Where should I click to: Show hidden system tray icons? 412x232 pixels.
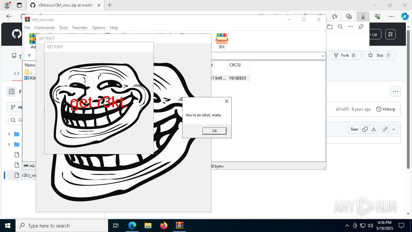click(x=347, y=226)
